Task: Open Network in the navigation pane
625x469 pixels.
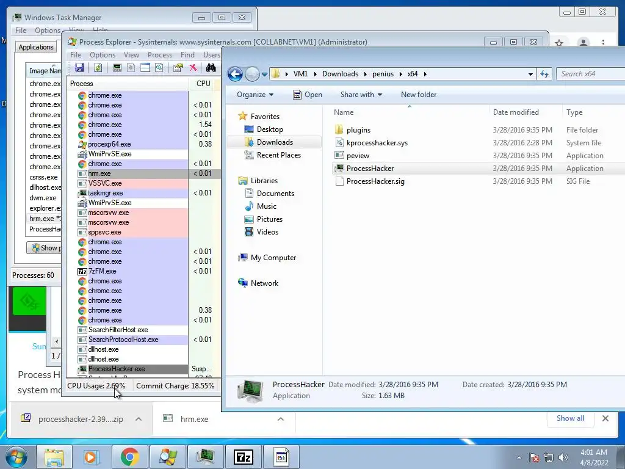Action: point(264,283)
